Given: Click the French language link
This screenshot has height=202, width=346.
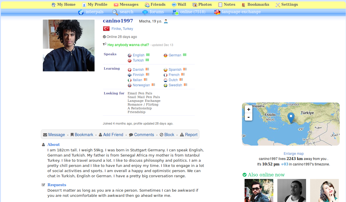Looking at the screenshot, I should click(x=174, y=75).
